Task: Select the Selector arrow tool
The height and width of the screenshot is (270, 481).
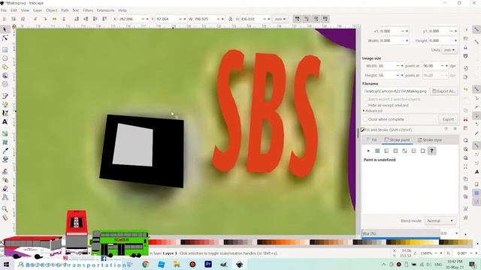Action: (x=5, y=29)
